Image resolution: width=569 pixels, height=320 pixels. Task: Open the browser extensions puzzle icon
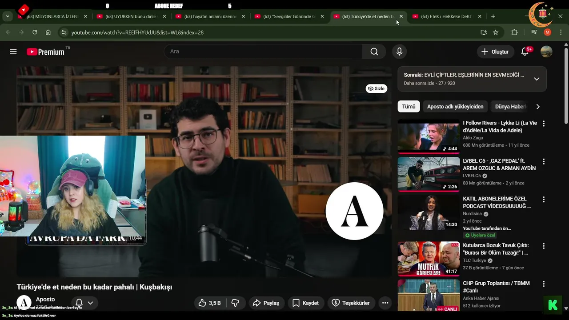[x=515, y=32]
